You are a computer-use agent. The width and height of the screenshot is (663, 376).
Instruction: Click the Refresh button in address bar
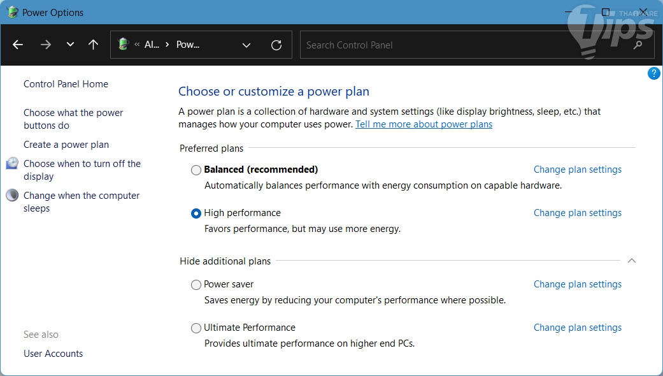[276, 45]
